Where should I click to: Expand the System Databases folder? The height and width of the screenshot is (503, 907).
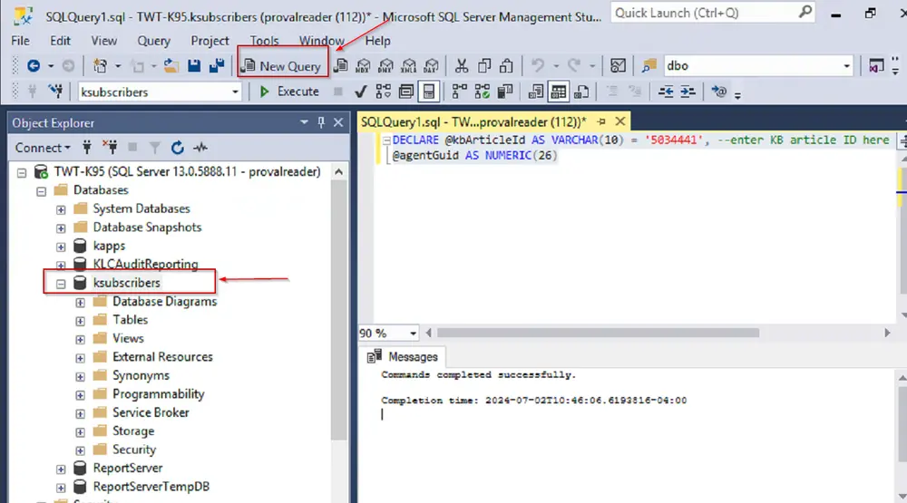[x=61, y=209]
